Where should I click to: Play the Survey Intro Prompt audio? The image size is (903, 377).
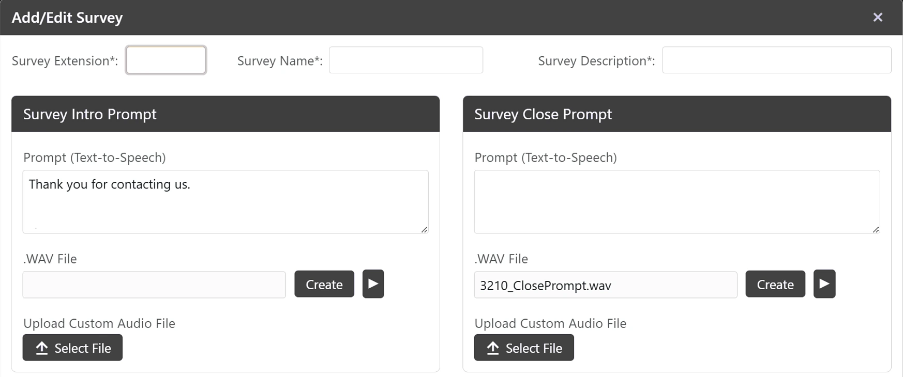click(373, 284)
